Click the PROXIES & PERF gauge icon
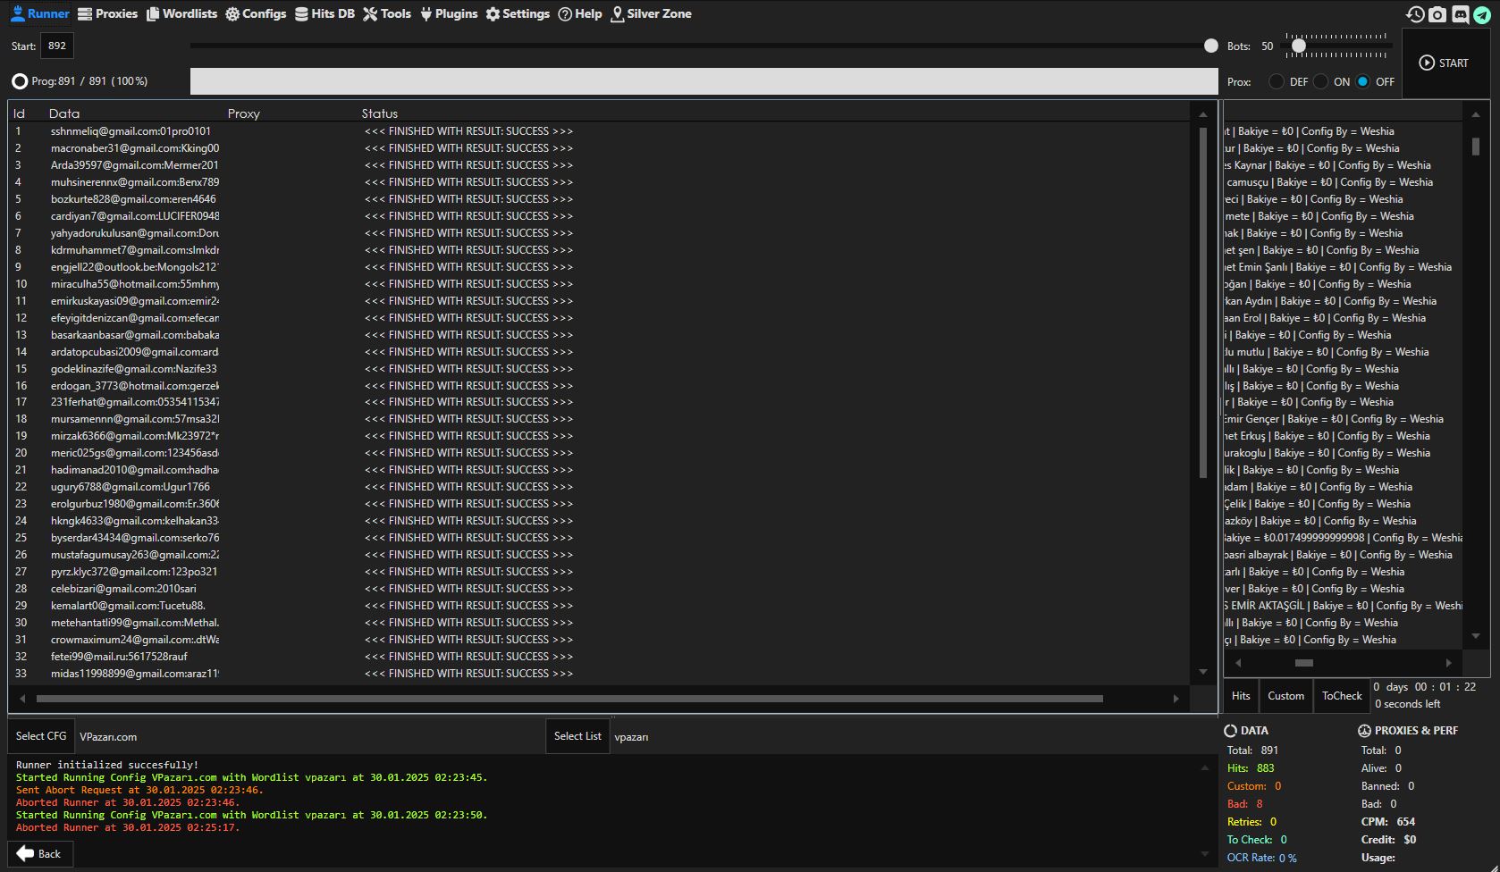 point(1364,731)
